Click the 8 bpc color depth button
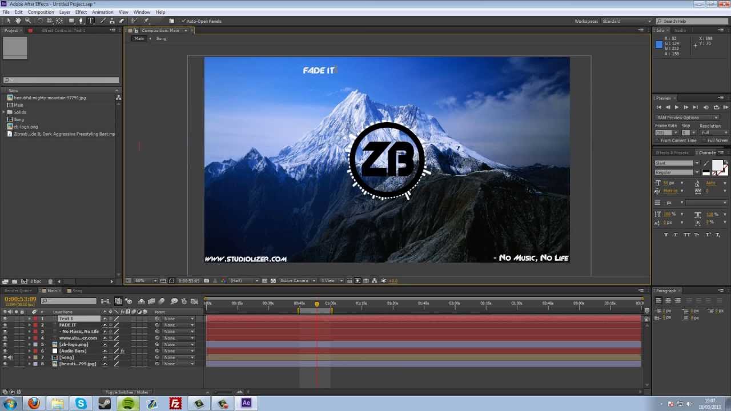Screen dimensions: 731x411 pyautogui.click(x=35, y=281)
